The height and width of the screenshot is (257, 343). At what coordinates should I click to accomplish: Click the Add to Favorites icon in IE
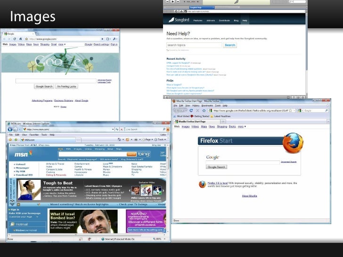pyautogui.click(x=16, y=140)
